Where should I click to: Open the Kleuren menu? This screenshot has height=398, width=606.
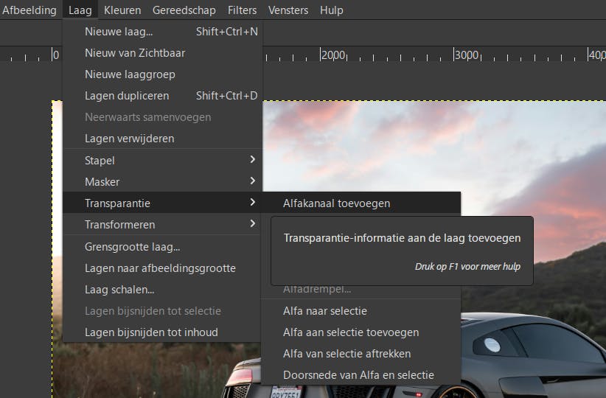tap(122, 10)
